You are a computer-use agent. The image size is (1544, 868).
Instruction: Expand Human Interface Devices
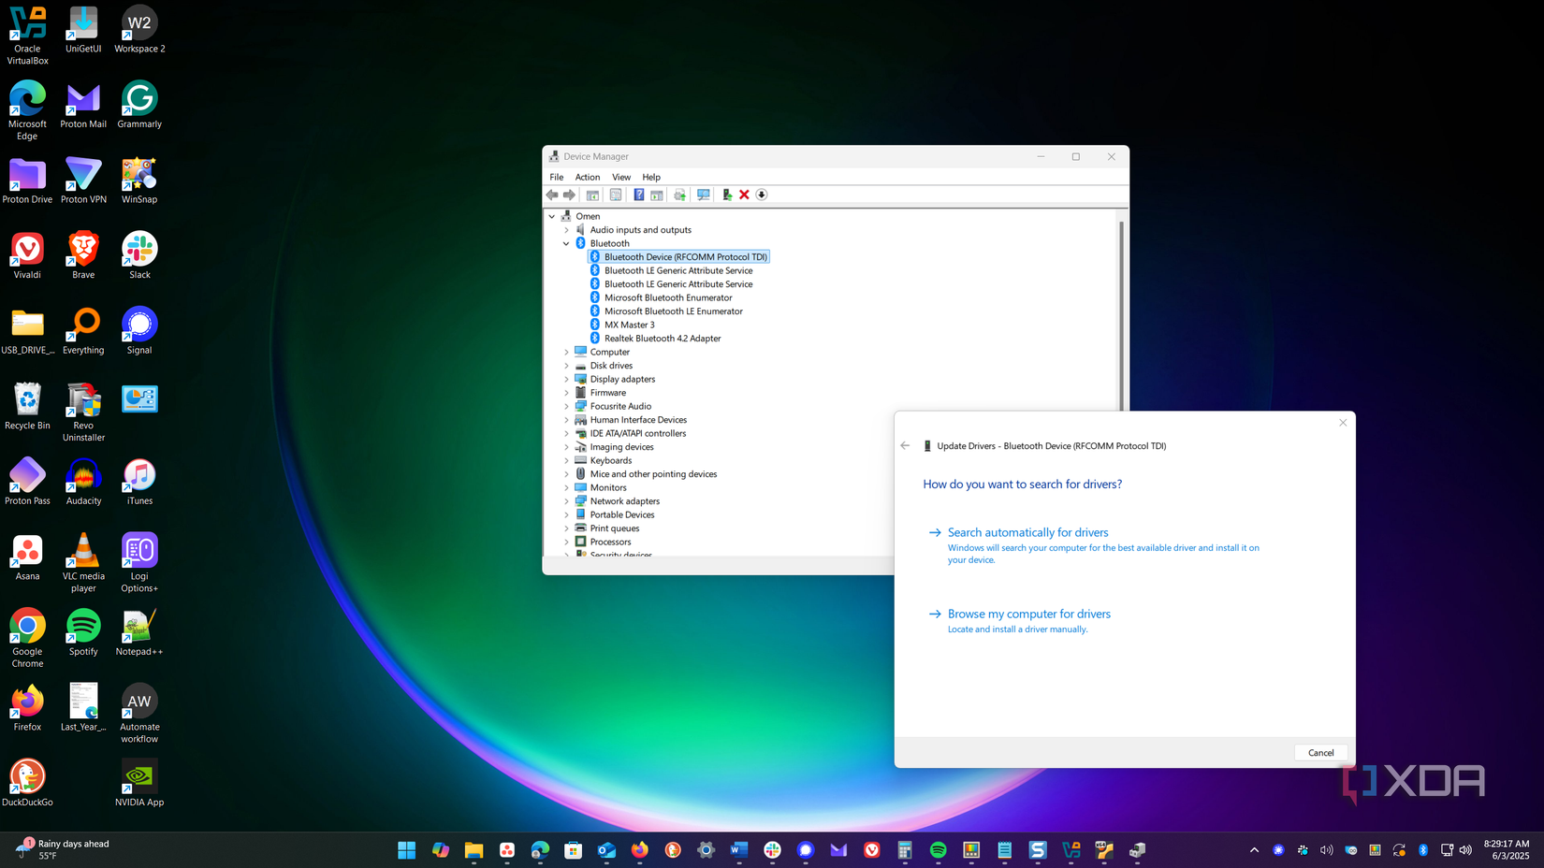566,420
